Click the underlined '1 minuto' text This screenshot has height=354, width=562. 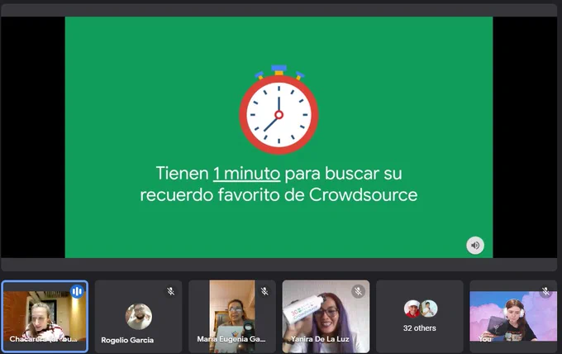pos(246,174)
